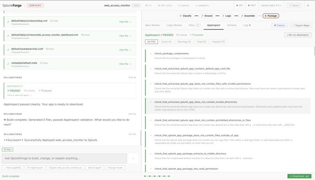The width and height of the screenshot is (315, 180).
Task: Select check package_has_read_permission row
Action: click(228, 169)
